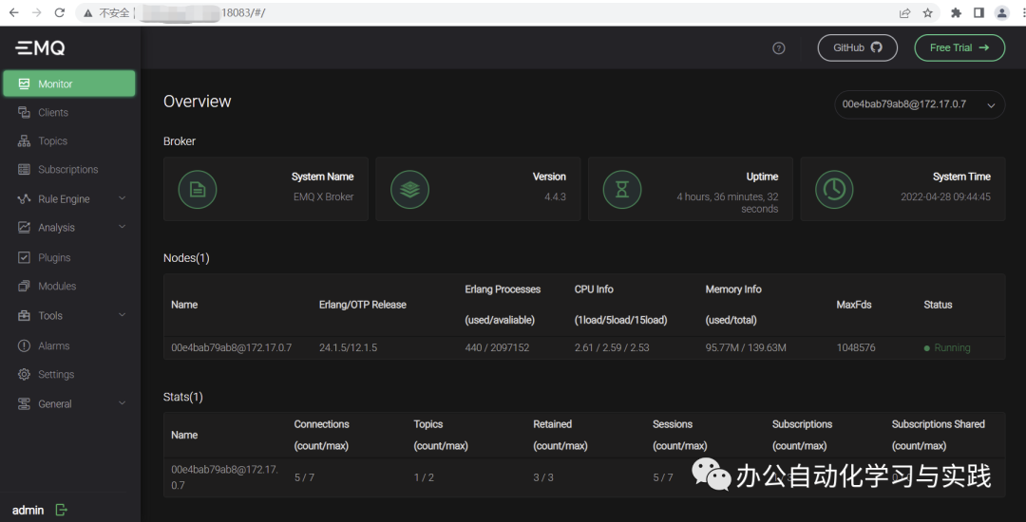Click the Analysis chart icon
Image resolution: width=1026 pixels, height=522 pixels.
click(x=24, y=228)
